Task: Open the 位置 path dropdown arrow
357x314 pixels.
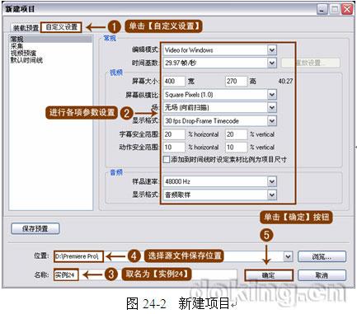Action: 288,256
